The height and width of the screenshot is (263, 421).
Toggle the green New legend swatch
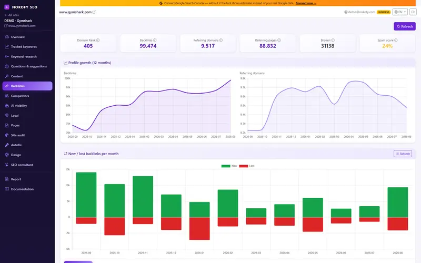pos(226,166)
